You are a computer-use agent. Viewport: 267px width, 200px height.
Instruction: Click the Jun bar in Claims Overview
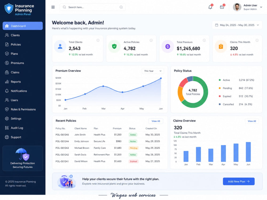248,152
